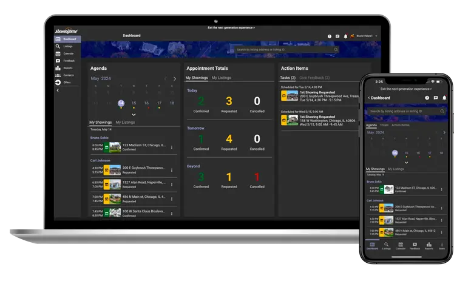Expand the Agenda calendar with down chevron
471x281 pixels.
[134, 114]
